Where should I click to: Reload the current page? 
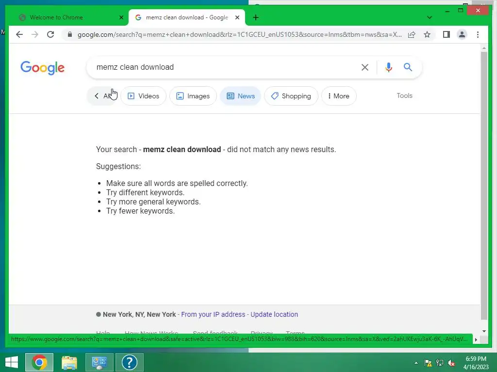coord(50,34)
